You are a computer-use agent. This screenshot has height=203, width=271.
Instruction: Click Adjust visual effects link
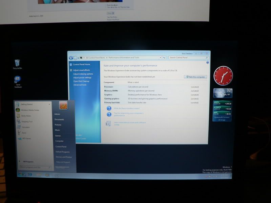[81, 70]
